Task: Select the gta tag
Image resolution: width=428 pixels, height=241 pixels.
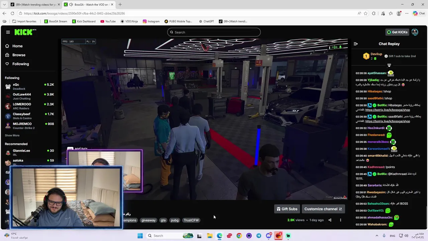Action: [163, 220]
